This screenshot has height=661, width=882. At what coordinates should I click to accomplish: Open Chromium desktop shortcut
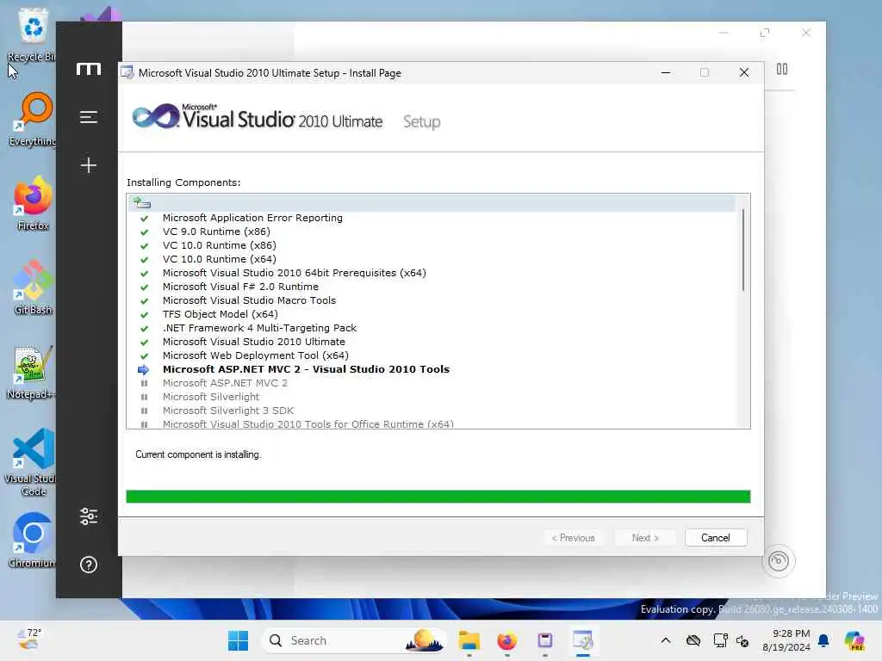pyautogui.click(x=32, y=541)
